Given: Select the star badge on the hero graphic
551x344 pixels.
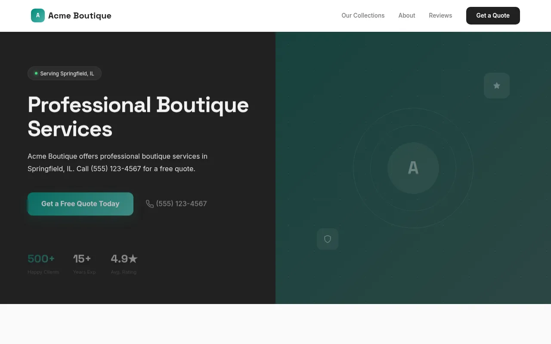Looking at the screenshot, I should click(497, 86).
